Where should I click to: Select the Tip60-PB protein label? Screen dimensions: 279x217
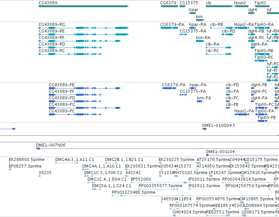tap(266, 118)
